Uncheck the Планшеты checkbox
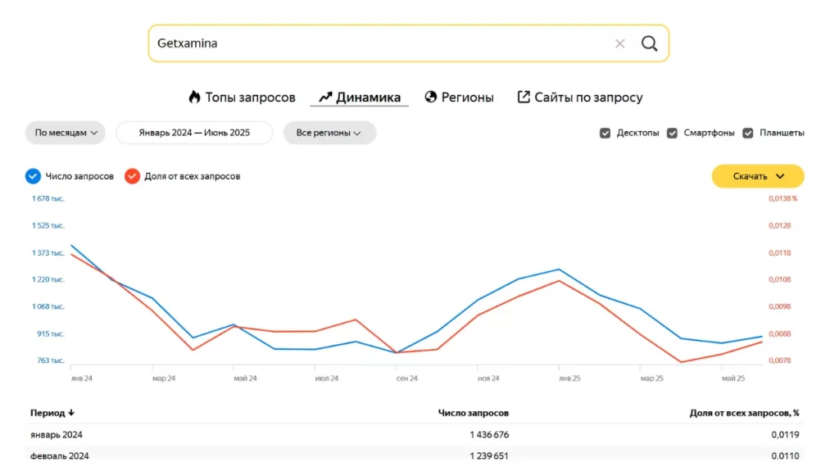The width and height of the screenshot is (839, 467). (748, 134)
